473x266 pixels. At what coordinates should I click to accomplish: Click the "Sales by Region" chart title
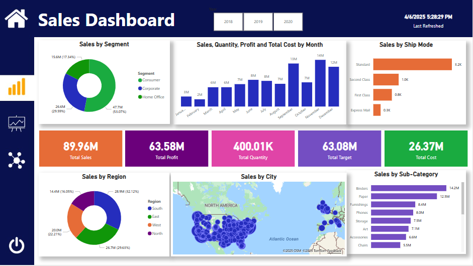click(x=104, y=177)
